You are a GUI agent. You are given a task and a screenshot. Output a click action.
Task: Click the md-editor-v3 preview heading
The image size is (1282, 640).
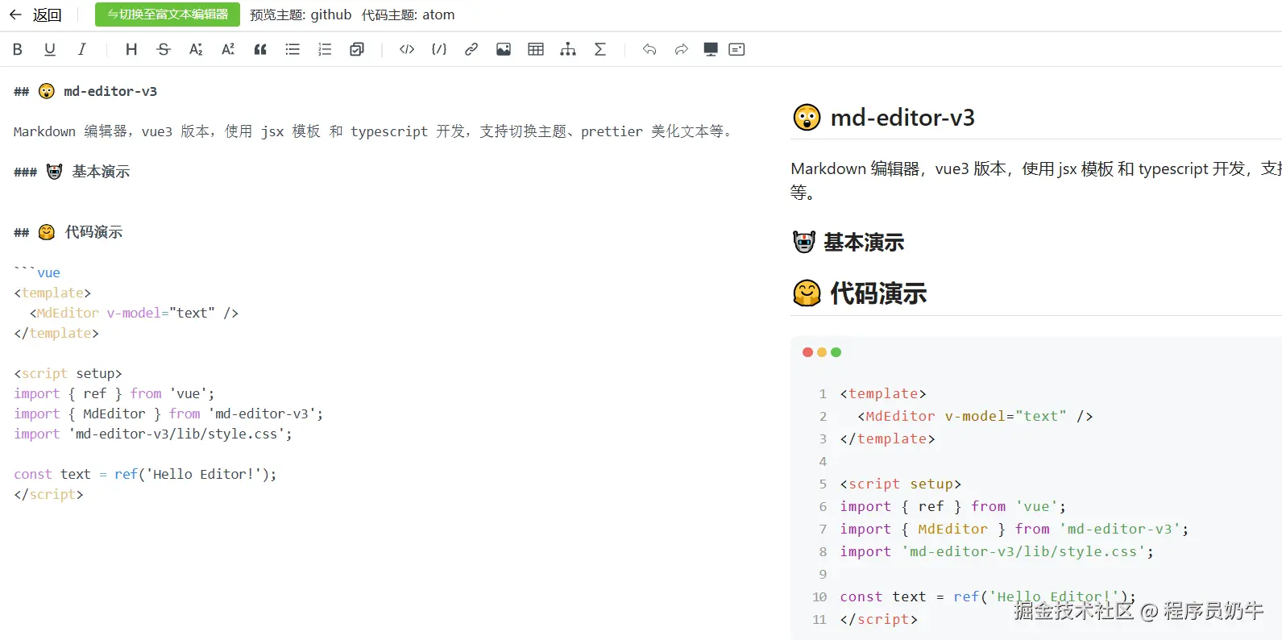tap(884, 118)
